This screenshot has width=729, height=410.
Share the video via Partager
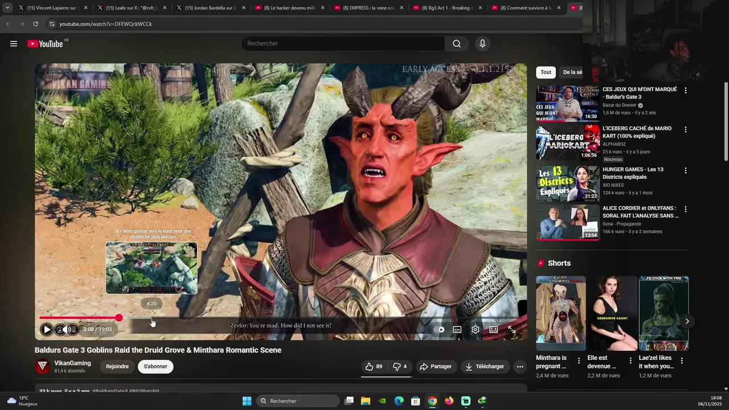tap(436, 367)
